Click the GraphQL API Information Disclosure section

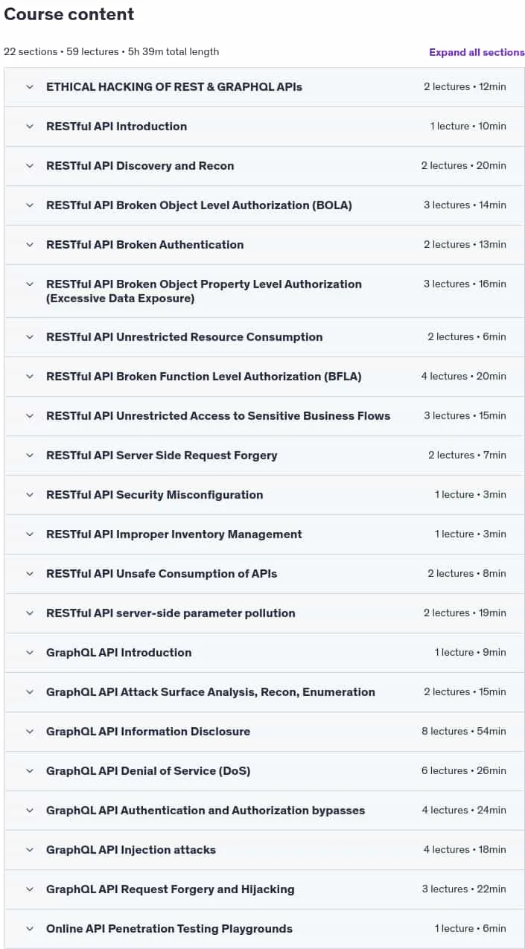[x=264, y=732]
